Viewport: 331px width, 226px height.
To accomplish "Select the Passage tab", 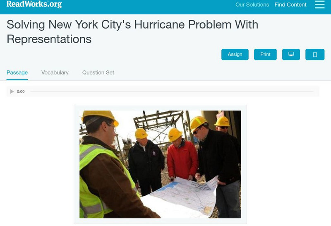I will coord(17,73).
